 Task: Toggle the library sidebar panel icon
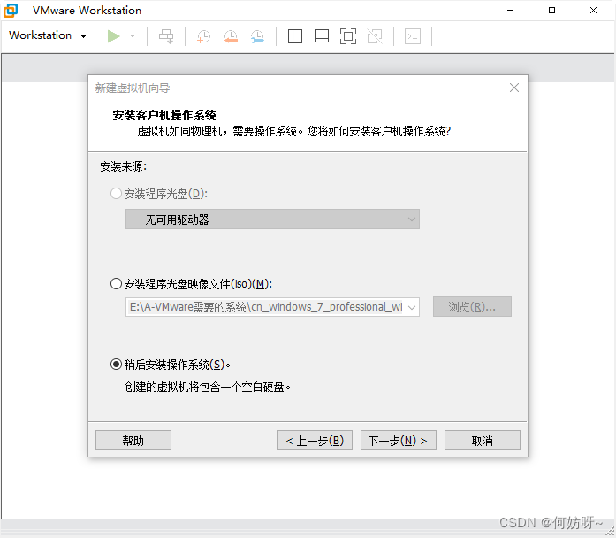(295, 36)
